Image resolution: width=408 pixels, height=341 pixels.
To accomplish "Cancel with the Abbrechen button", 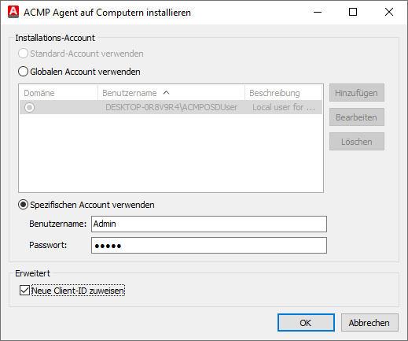I will (x=369, y=322).
